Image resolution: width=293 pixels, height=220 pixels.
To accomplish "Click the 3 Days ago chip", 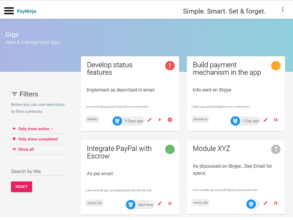I will tap(129, 121).
